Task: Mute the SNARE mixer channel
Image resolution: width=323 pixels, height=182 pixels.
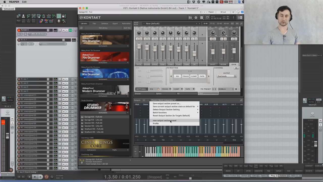Action: point(148,39)
